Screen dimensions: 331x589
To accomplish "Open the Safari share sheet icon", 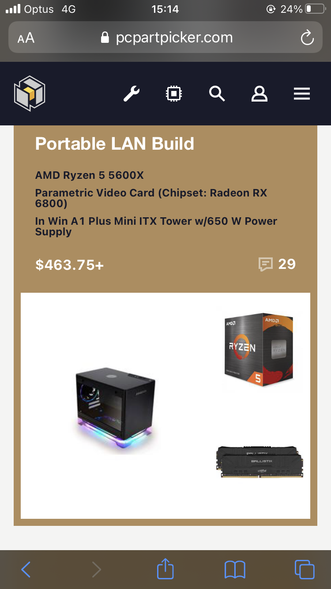I will (165, 568).
